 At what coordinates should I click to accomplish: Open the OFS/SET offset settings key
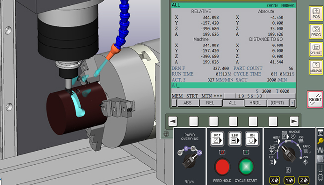click(x=316, y=49)
